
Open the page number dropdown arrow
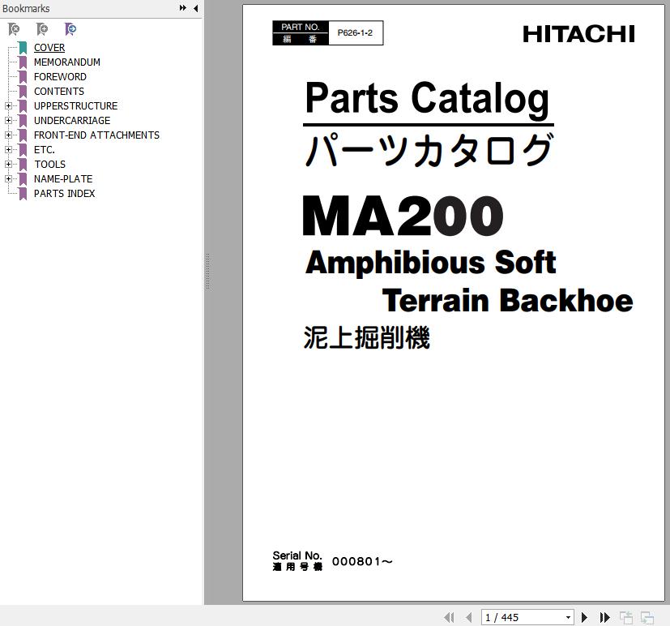tap(568, 617)
